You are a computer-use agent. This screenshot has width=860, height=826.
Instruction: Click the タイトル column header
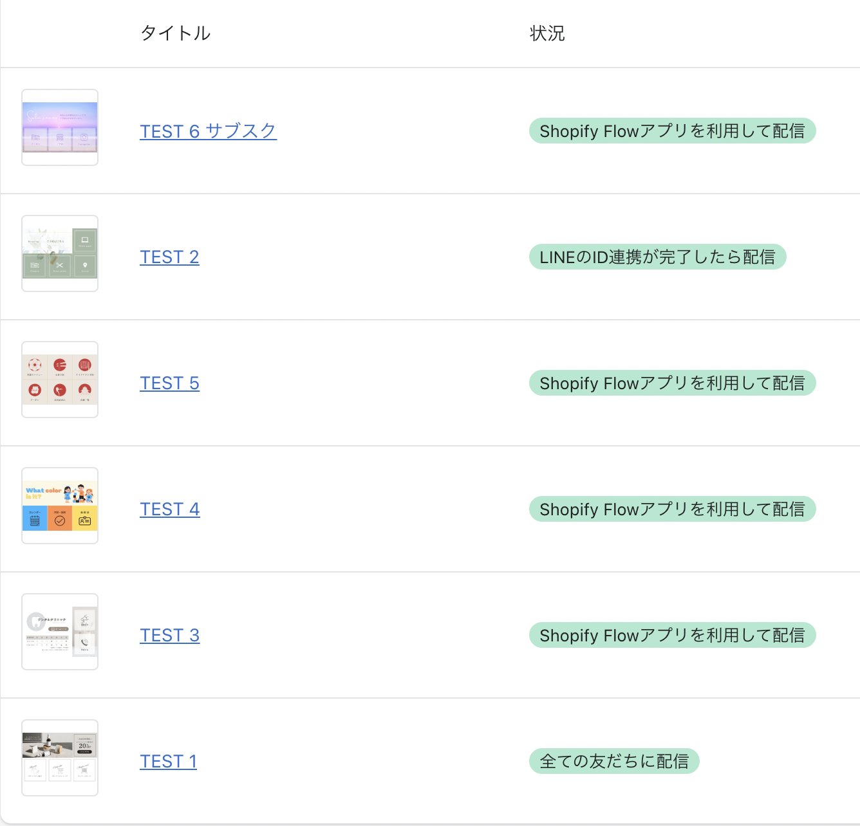click(175, 33)
